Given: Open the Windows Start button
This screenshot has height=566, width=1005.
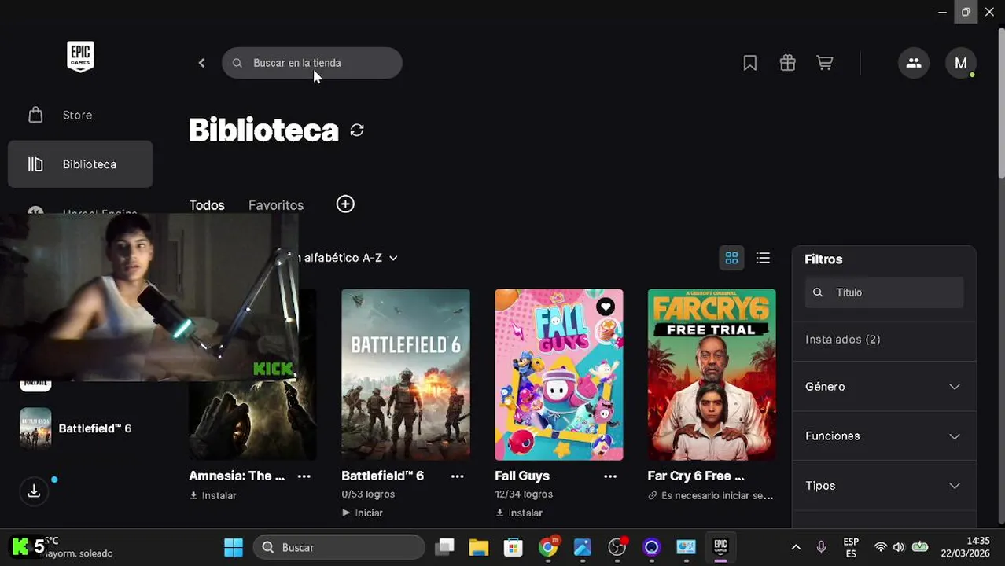Looking at the screenshot, I should click(234, 547).
